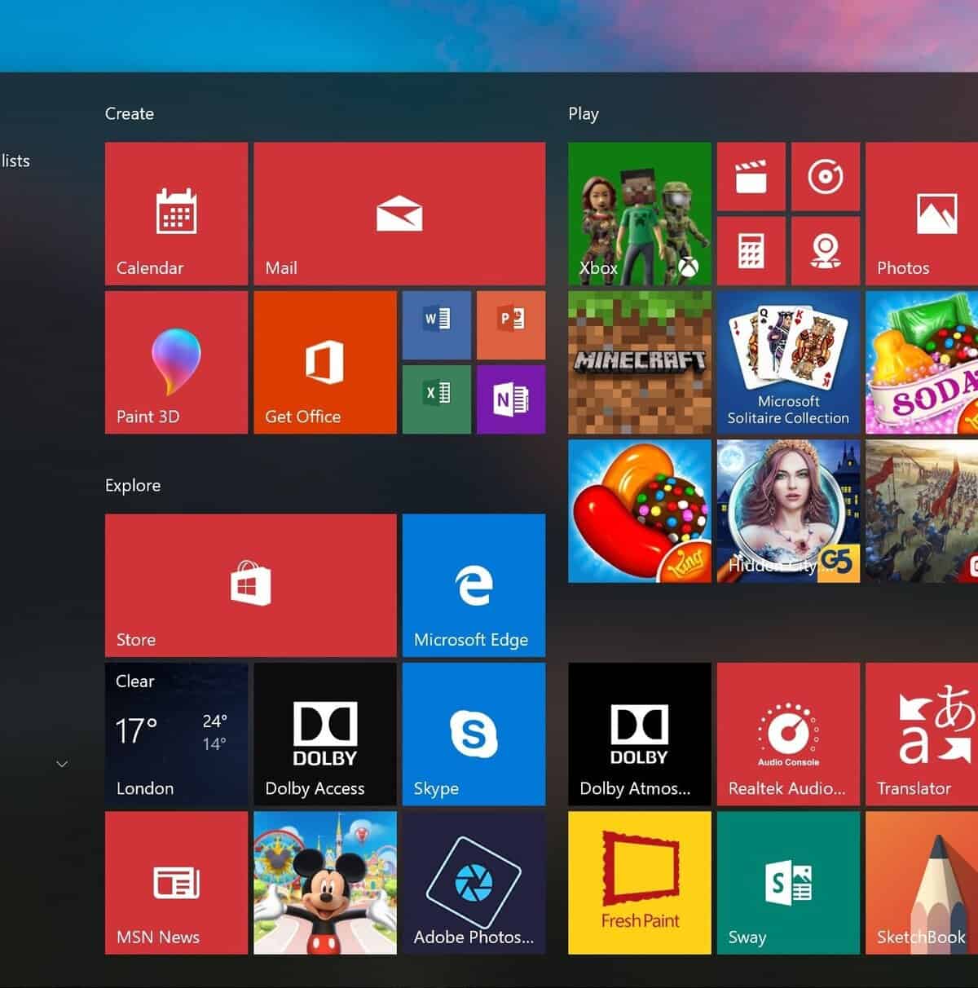The height and width of the screenshot is (988, 978).
Task: Open Paint 3D tile
Action: pos(176,362)
